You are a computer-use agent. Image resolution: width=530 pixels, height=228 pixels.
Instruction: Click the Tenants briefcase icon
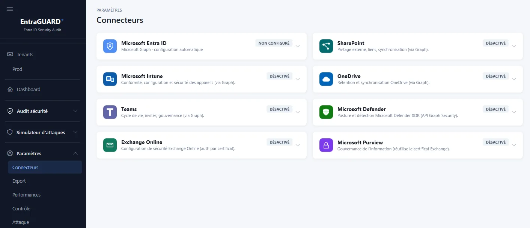tap(10, 54)
